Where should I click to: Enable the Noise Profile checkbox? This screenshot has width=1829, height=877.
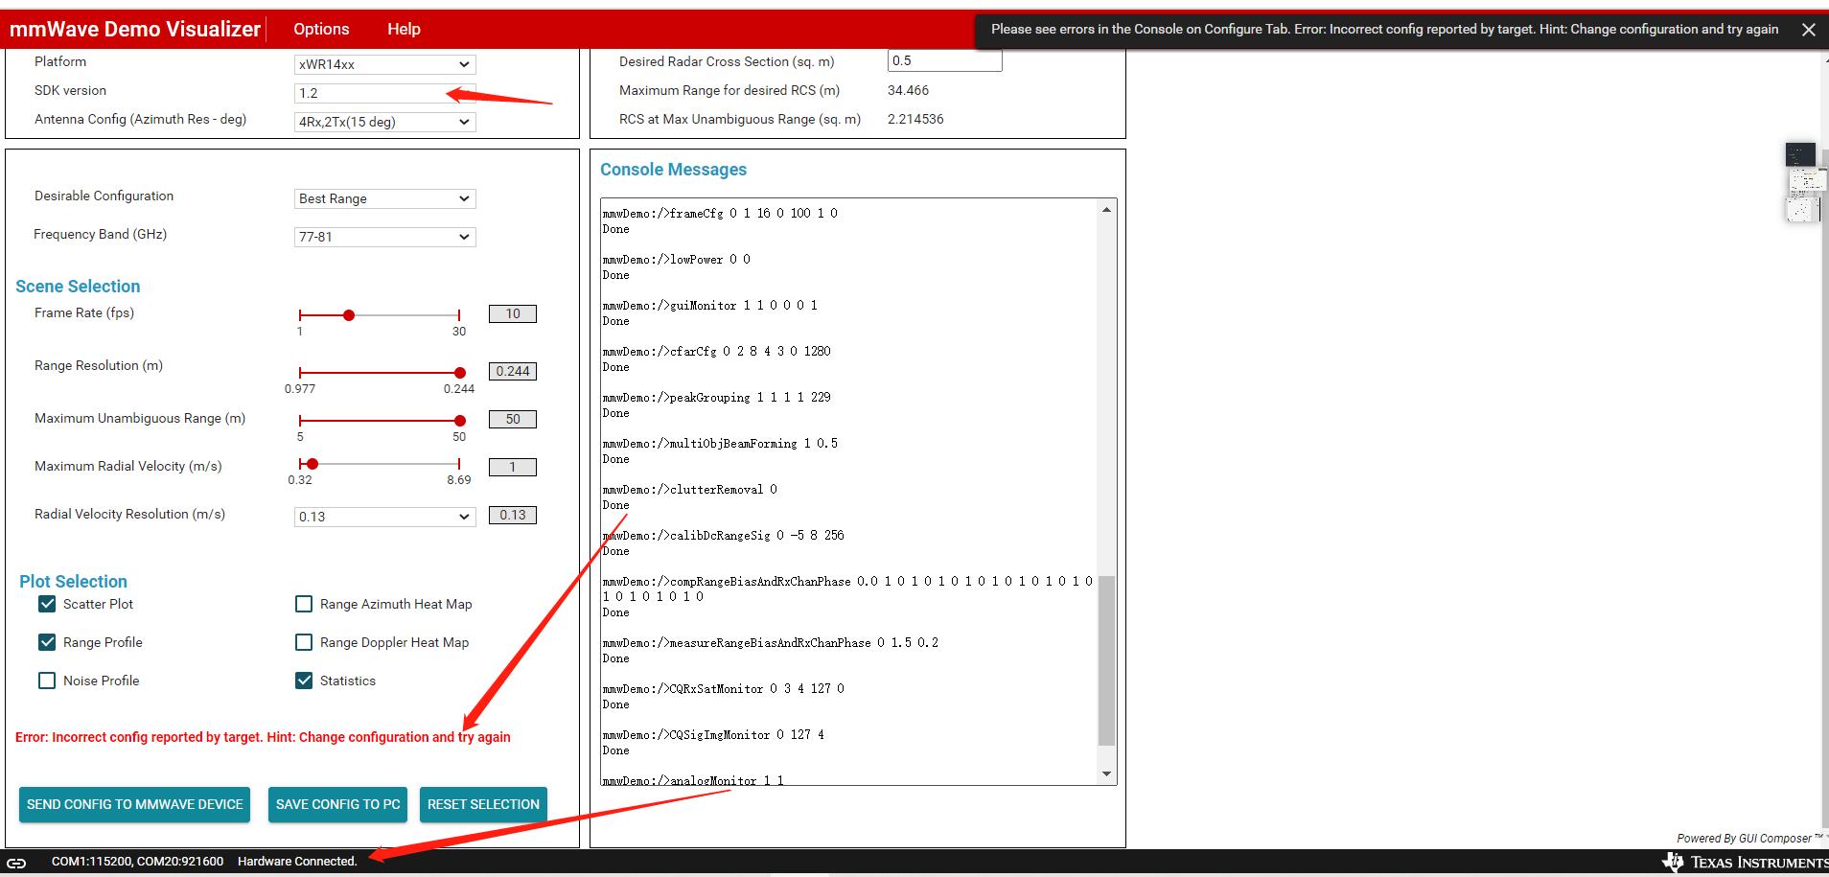tap(47, 681)
